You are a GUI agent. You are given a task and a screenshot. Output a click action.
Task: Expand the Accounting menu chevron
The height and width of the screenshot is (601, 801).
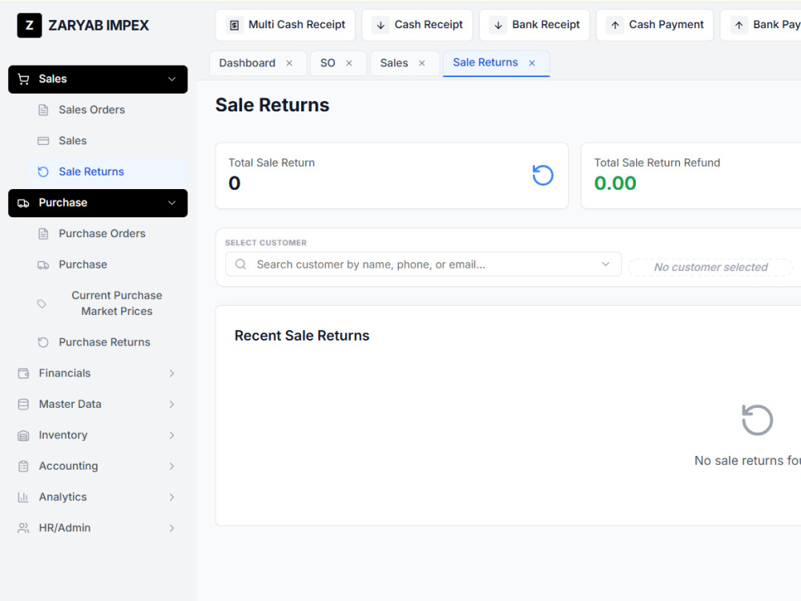click(171, 466)
